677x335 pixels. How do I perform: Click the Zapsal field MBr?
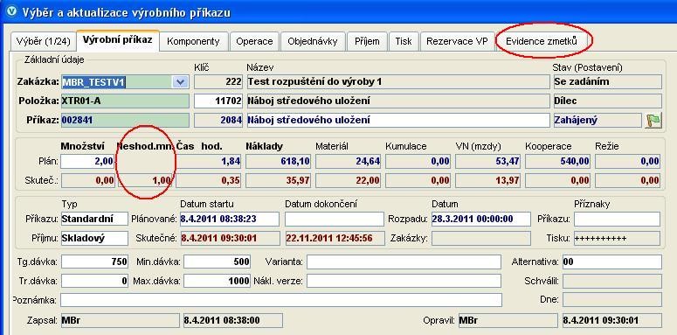pos(120,321)
